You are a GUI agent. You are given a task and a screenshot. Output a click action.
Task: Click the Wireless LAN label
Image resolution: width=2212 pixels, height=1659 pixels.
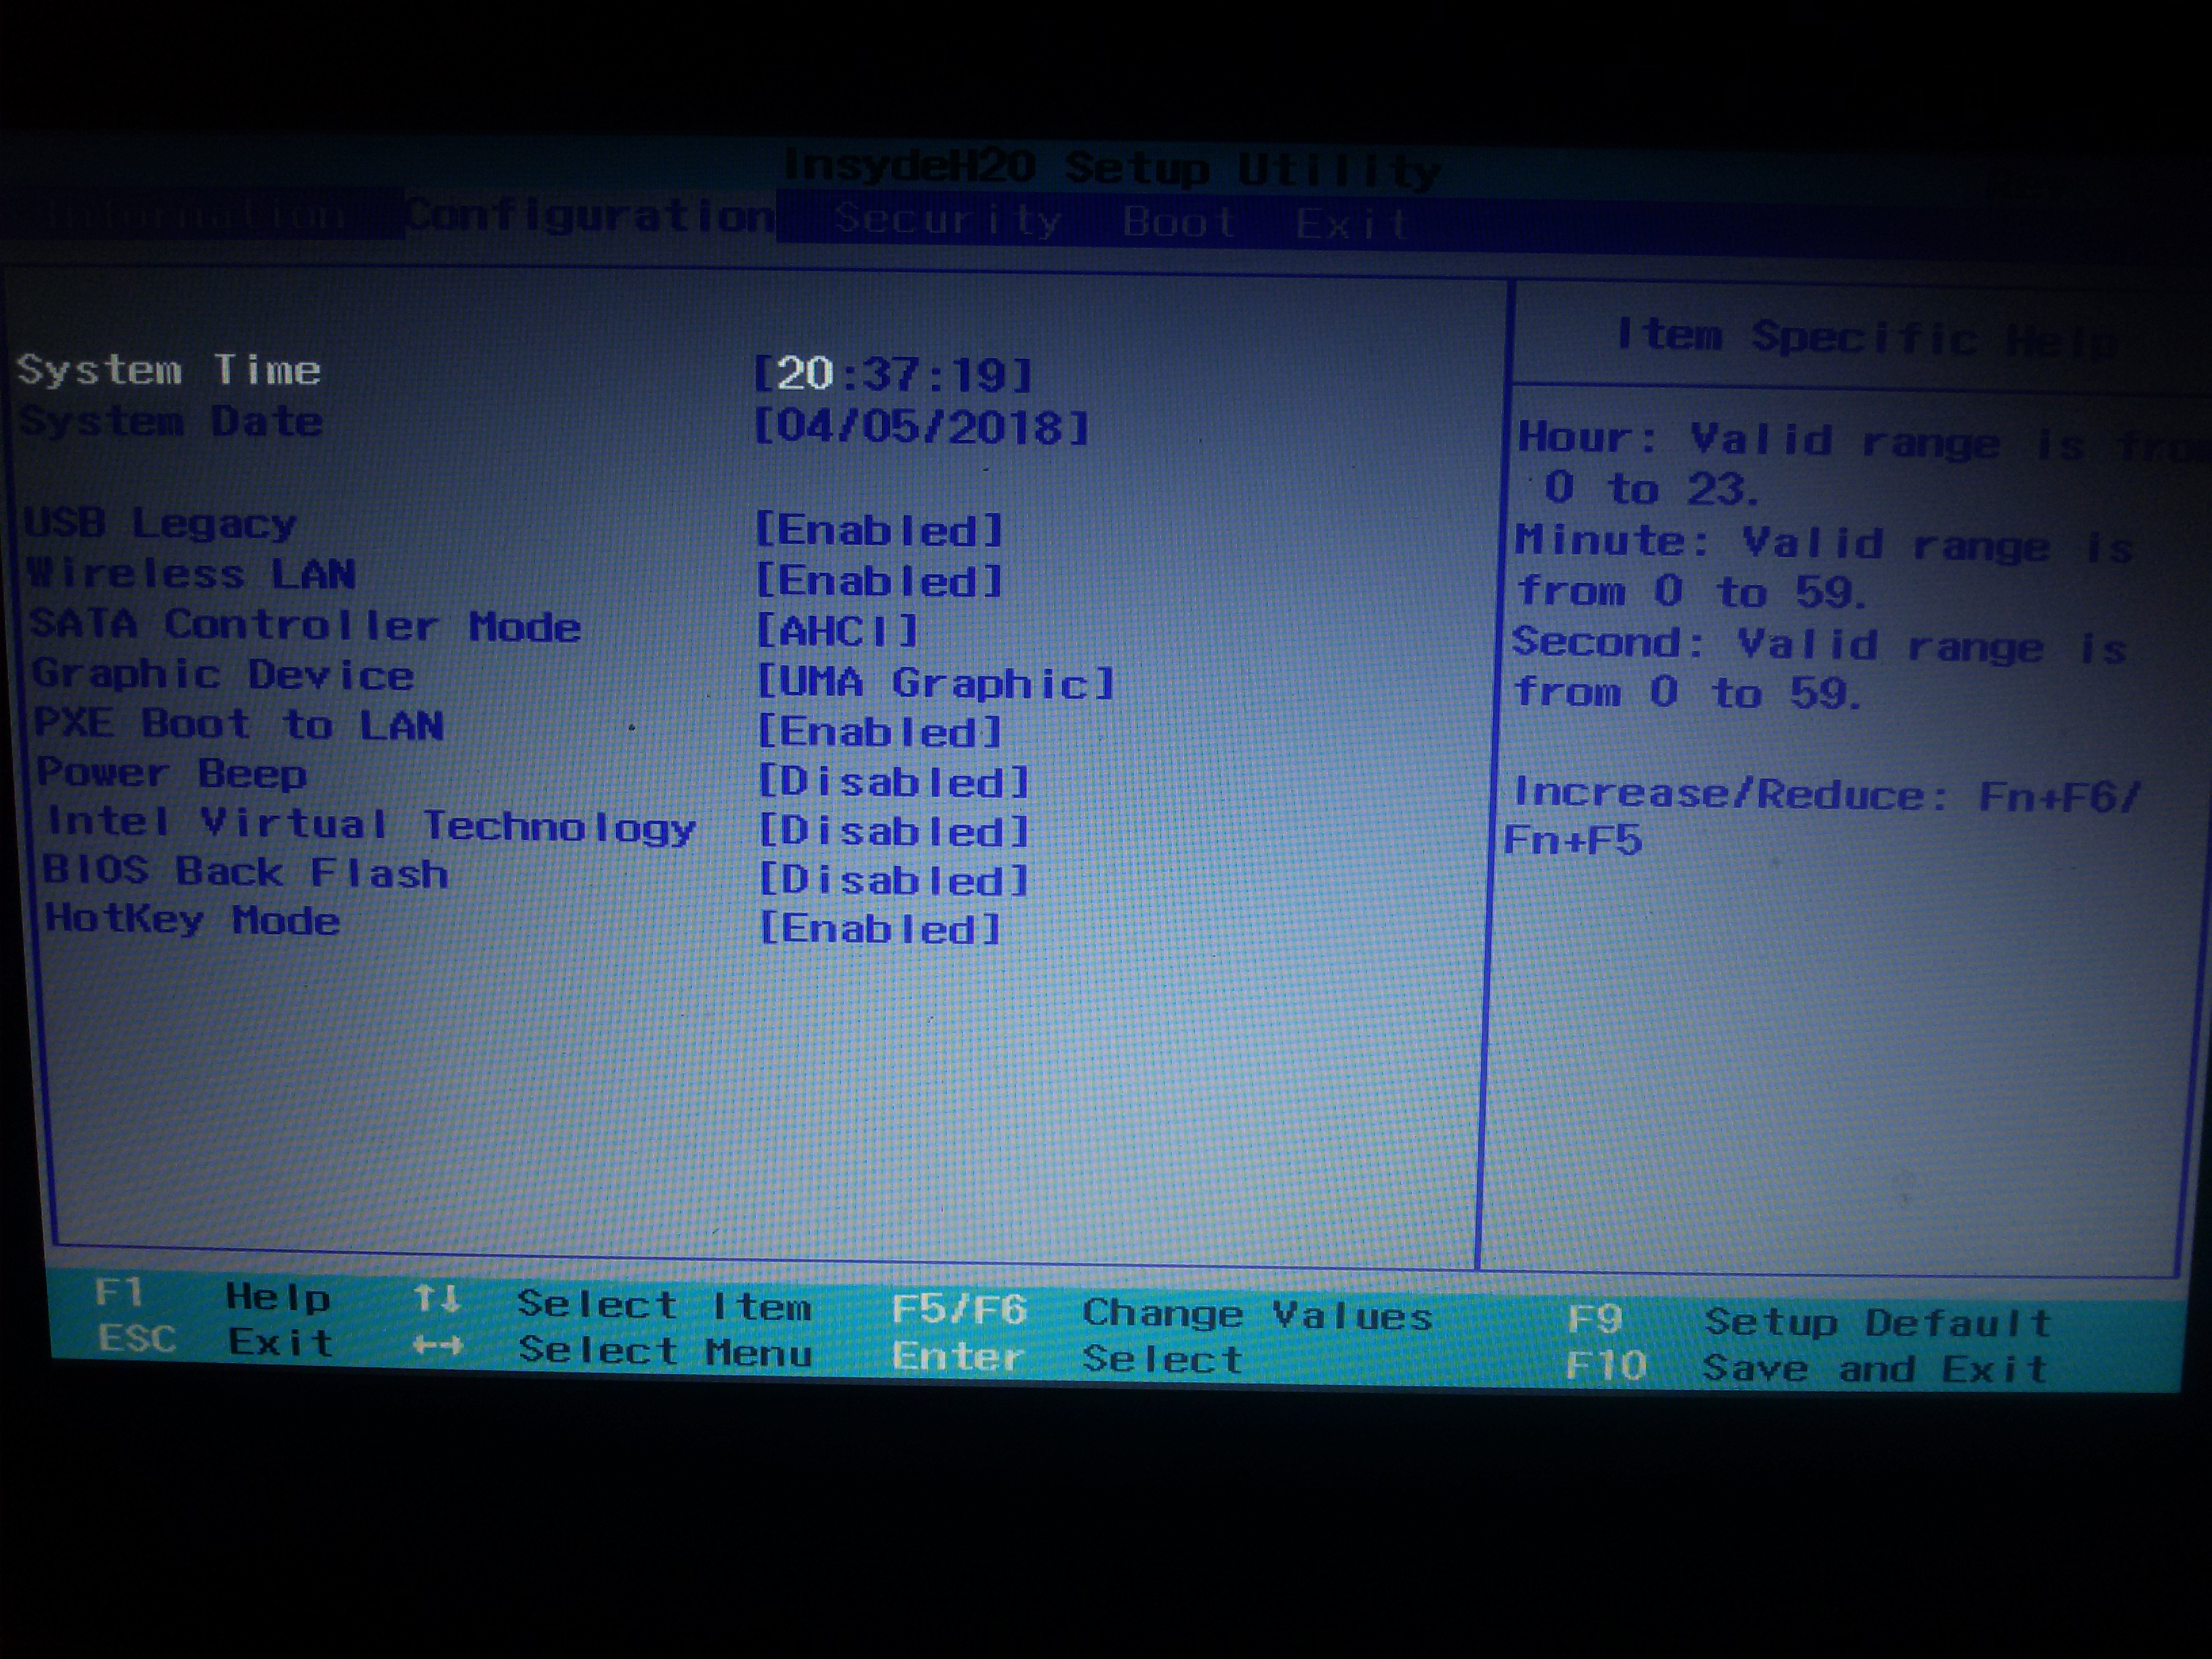(x=191, y=573)
